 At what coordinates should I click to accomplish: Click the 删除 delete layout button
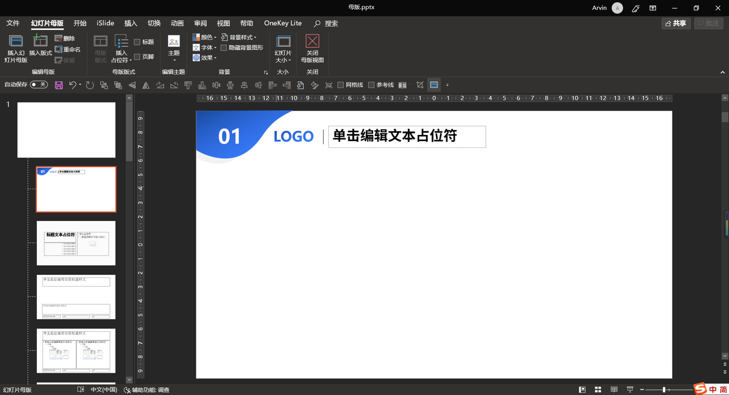pyautogui.click(x=65, y=39)
